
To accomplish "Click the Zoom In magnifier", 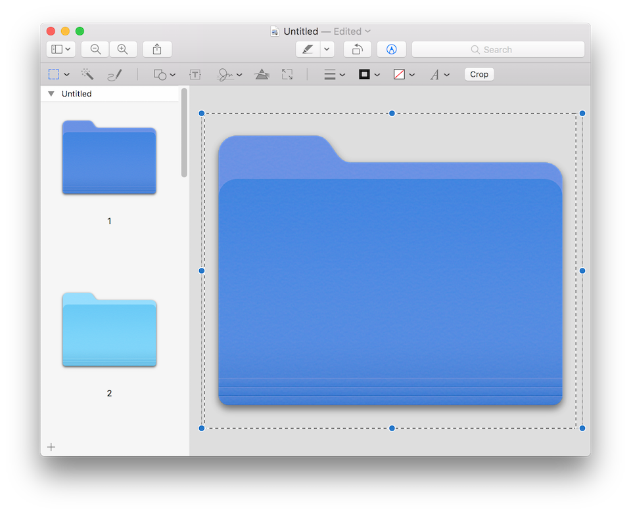I will (123, 49).
